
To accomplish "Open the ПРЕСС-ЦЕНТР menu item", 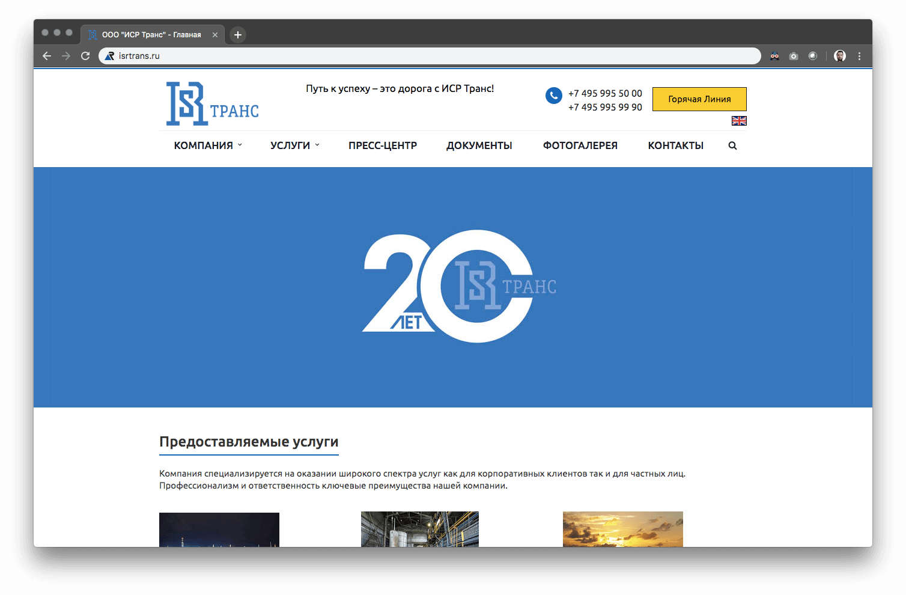I will click(383, 145).
